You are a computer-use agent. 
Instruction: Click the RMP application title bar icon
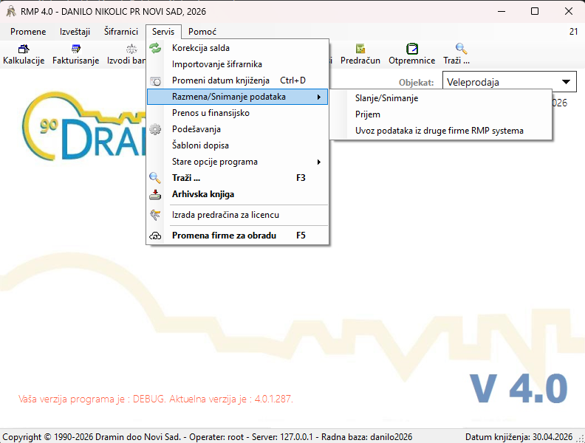pyautogui.click(x=11, y=12)
